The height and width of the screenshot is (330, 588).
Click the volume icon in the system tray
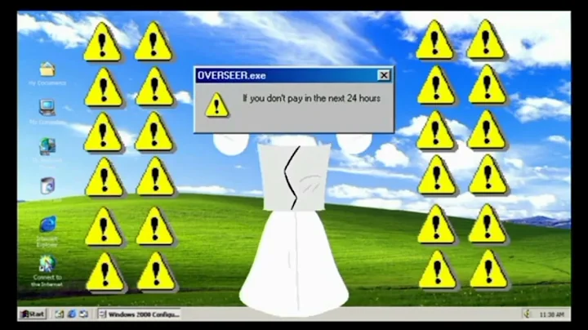tap(528, 314)
